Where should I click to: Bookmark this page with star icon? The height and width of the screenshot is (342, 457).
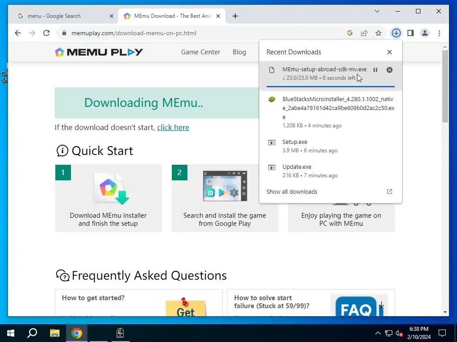pyautogui.click(x=378, y=33)
